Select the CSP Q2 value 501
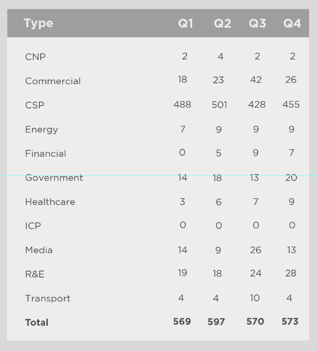Image resolution: width=317 pixels, height=351 pixels. (x=219, y=105)
